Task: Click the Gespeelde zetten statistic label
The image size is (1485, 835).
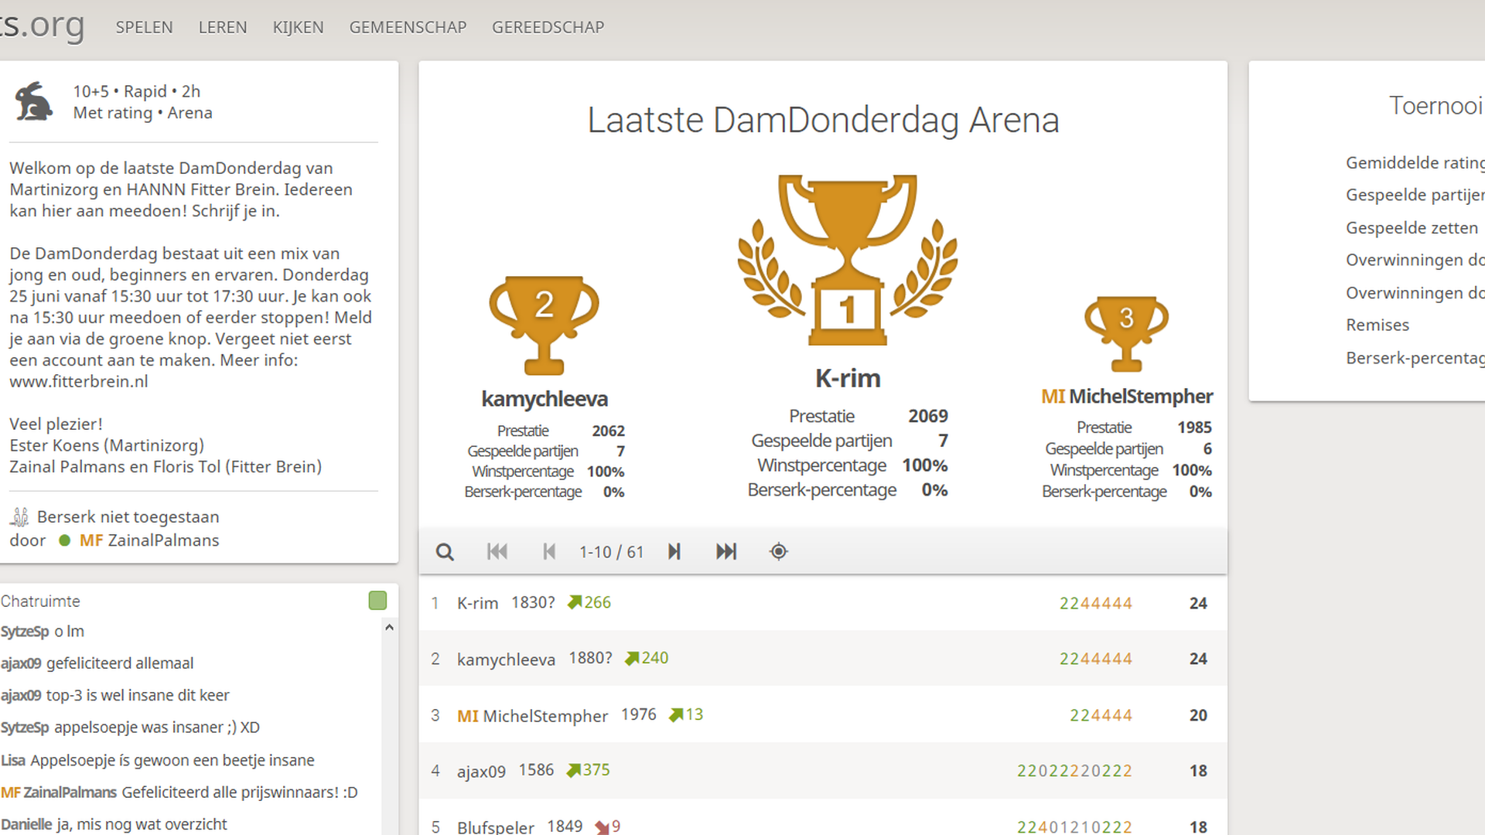Action: [1412, 228]
